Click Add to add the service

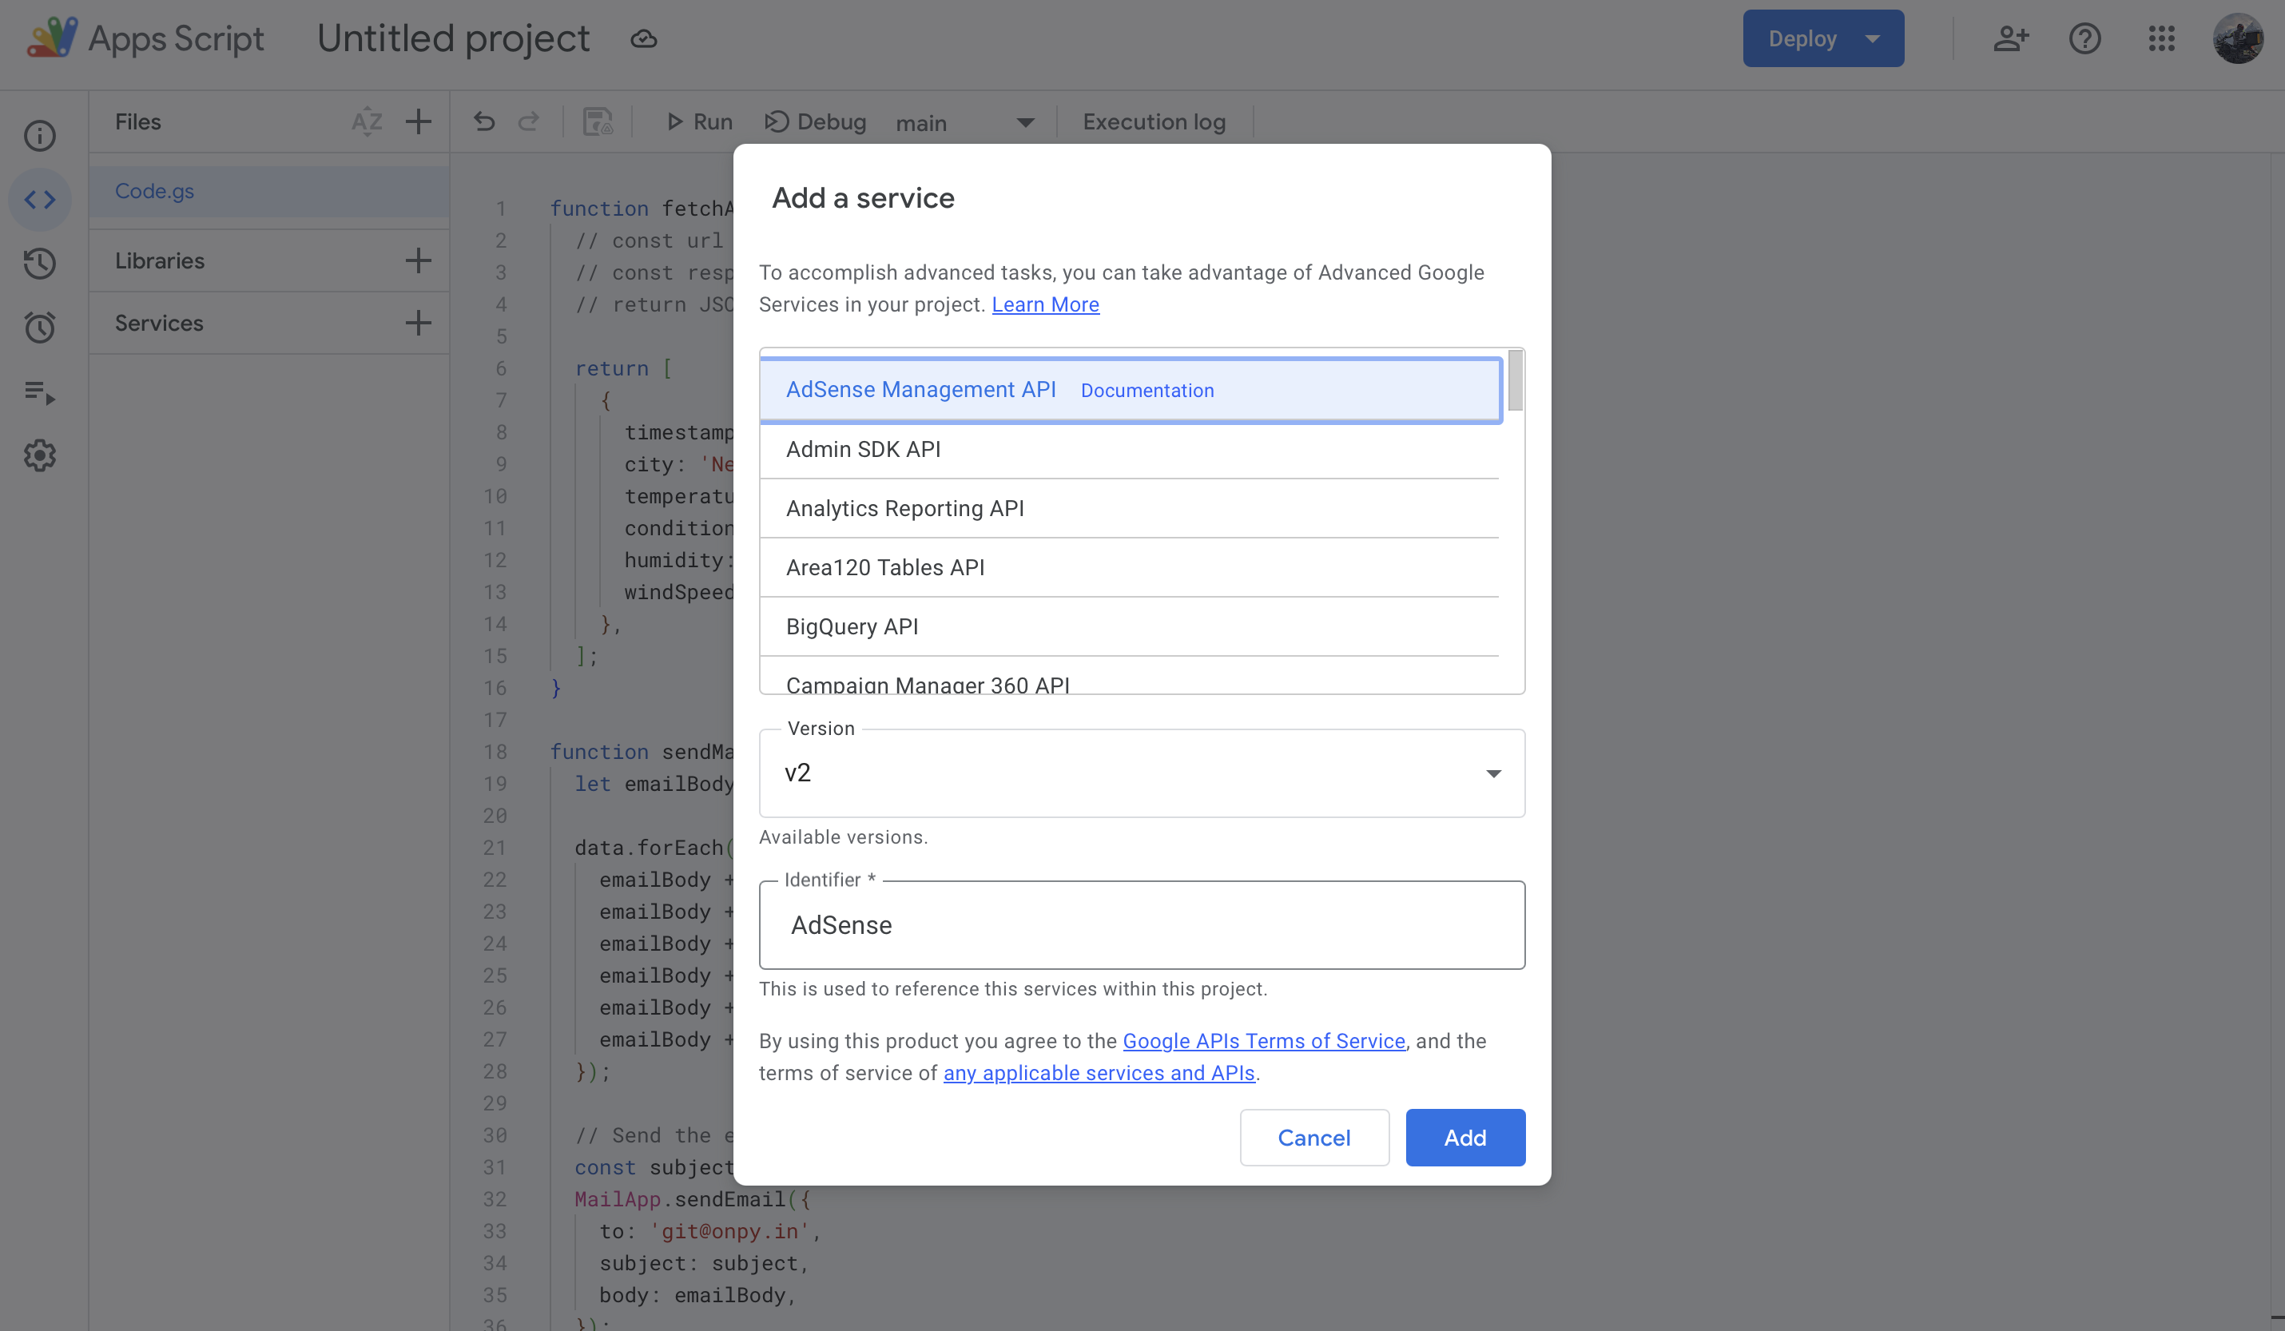pyautogui.click(x=1465, y=1137)
